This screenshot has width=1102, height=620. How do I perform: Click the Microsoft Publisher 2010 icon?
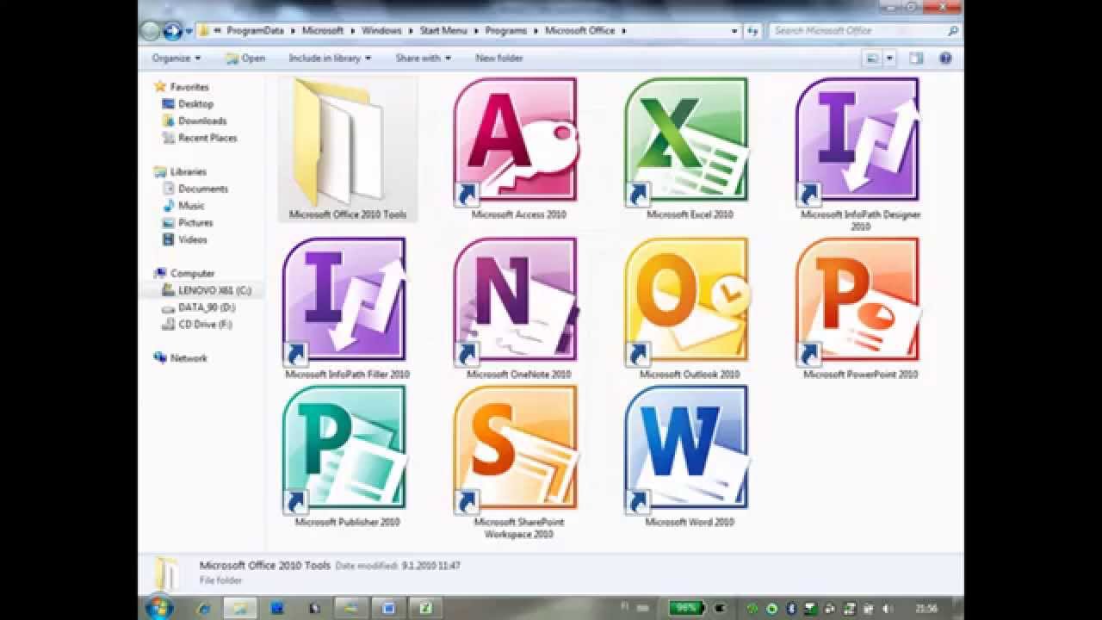pyautogui.click(x=344, y=448)
